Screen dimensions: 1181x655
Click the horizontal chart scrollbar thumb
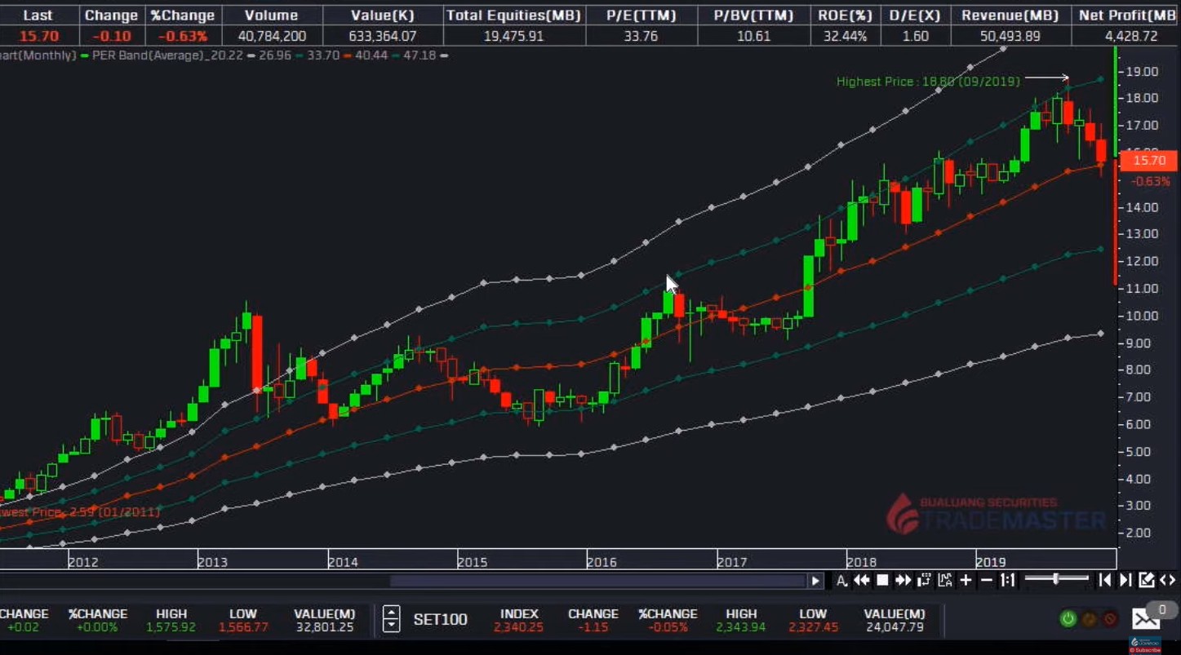597,581
